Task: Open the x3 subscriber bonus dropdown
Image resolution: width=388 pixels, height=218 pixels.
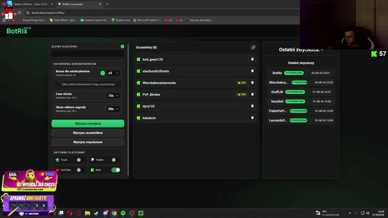Action: tap(113, 73)
